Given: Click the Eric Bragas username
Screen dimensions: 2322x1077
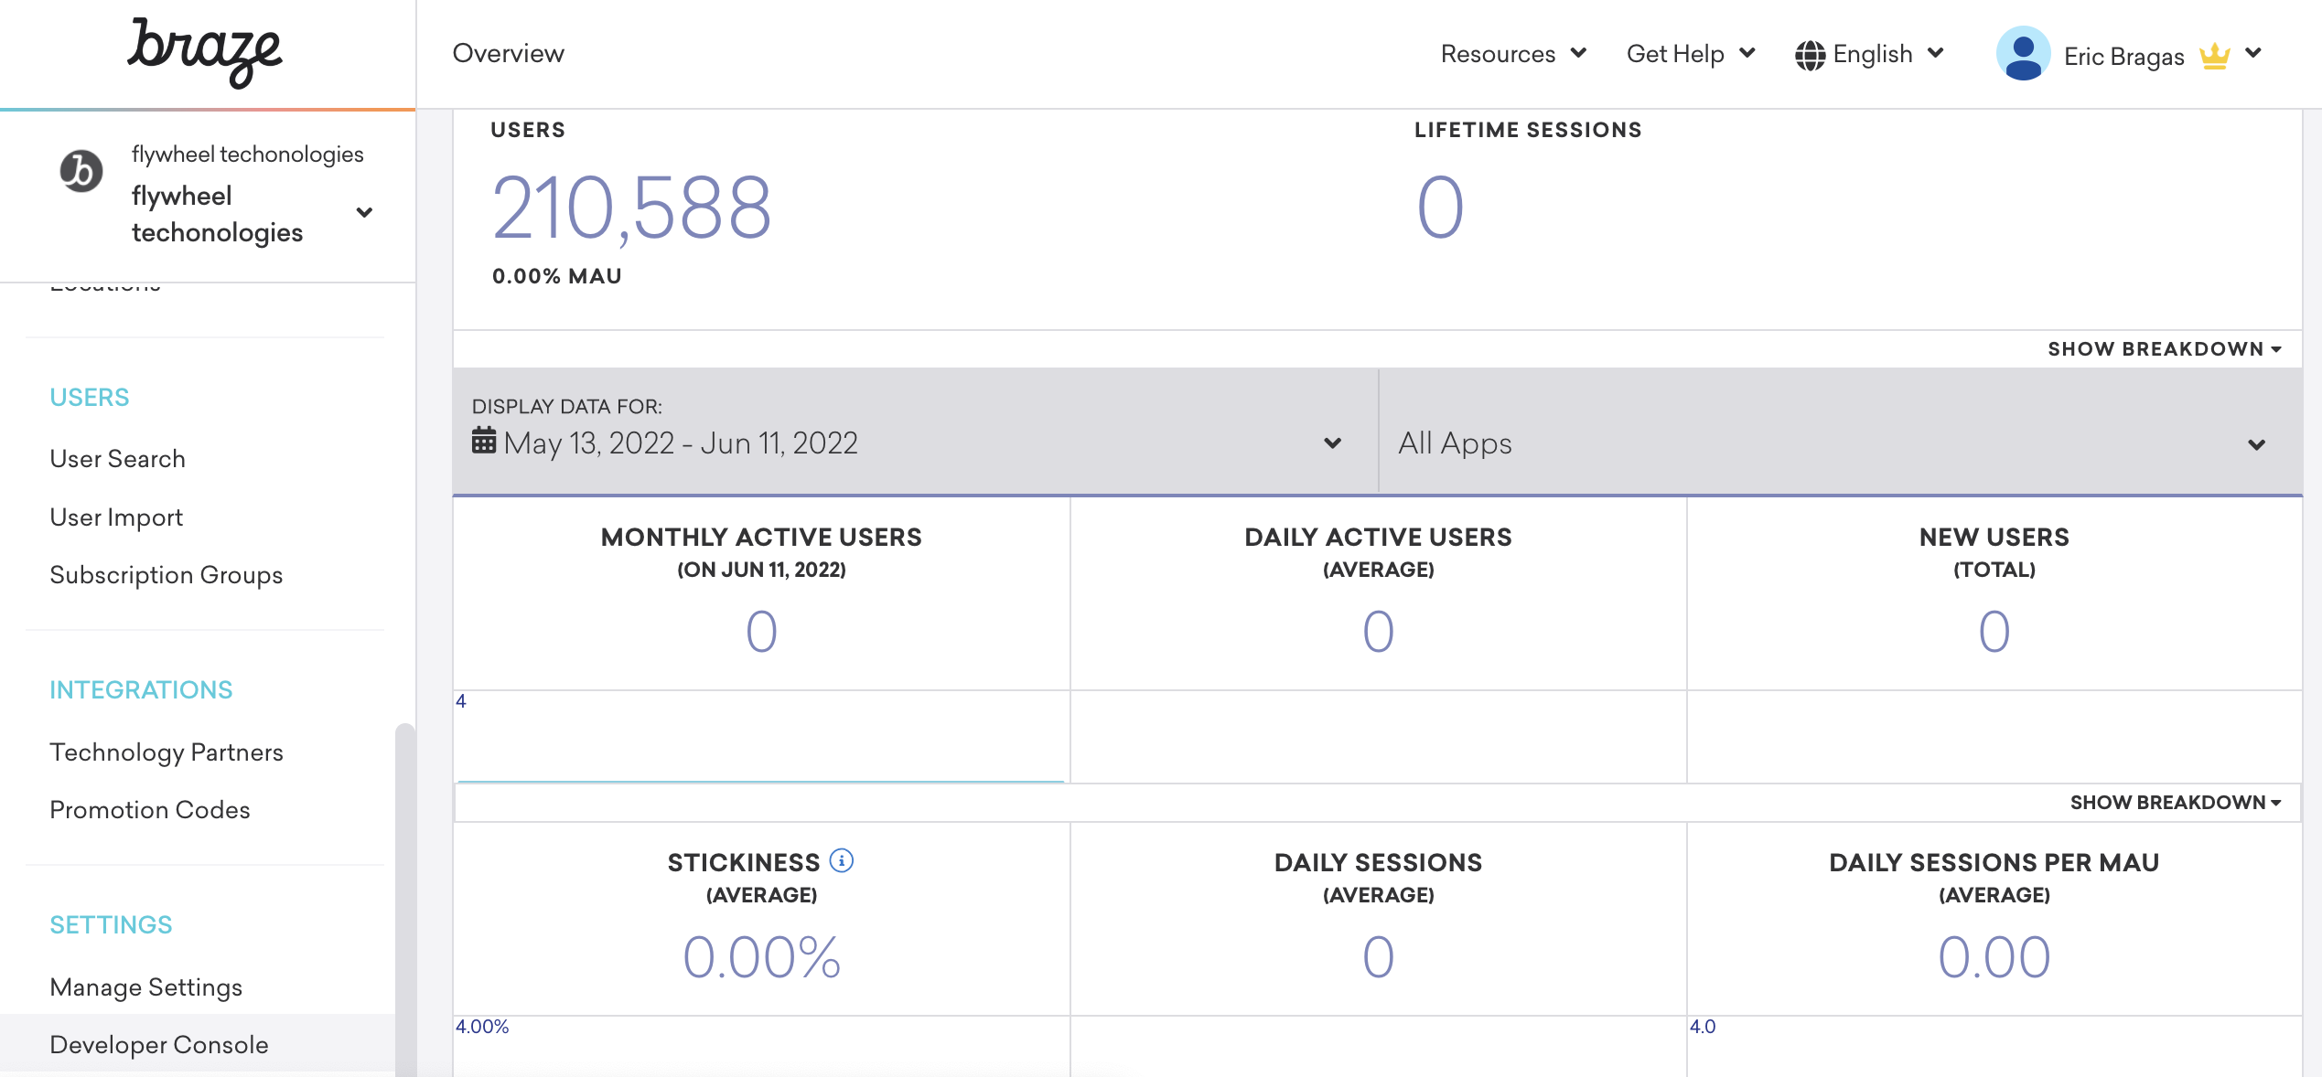Looking at the screenshot, I should [2123, 57].
